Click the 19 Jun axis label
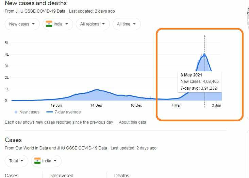249x178 pixels. 56,106
